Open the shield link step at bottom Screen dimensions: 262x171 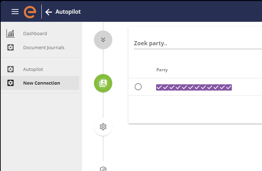pyautogui.click(x=103, y=167)
